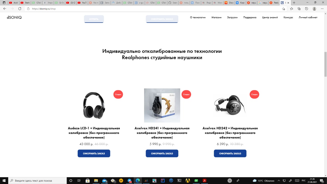Order the Audeze LCD-1 via 'Оформить заказ'
This screenshot has width=327, height=184.
pyautogui.click(x=94, y=153)
